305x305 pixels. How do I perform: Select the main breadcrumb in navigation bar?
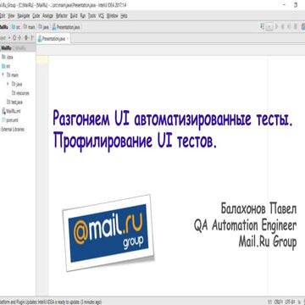point(30,27)
